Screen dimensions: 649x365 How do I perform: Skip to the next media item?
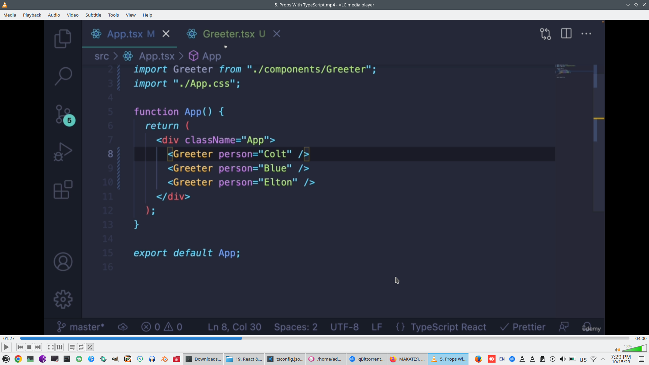(38, 347)
